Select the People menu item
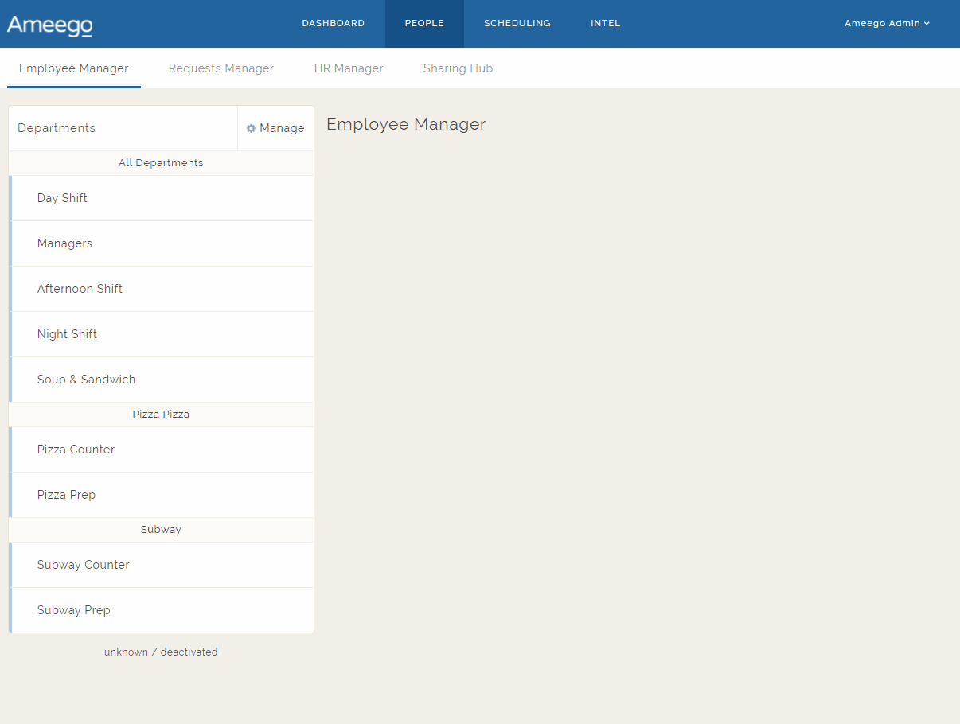Image resolution: width=960 pixels, height=724 pixels. (x=424, y=24)
